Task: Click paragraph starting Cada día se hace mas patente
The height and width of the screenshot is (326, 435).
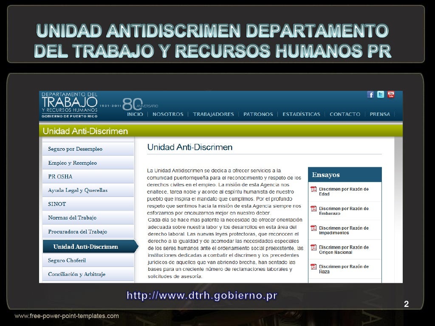Action: (x=225, y=248)
